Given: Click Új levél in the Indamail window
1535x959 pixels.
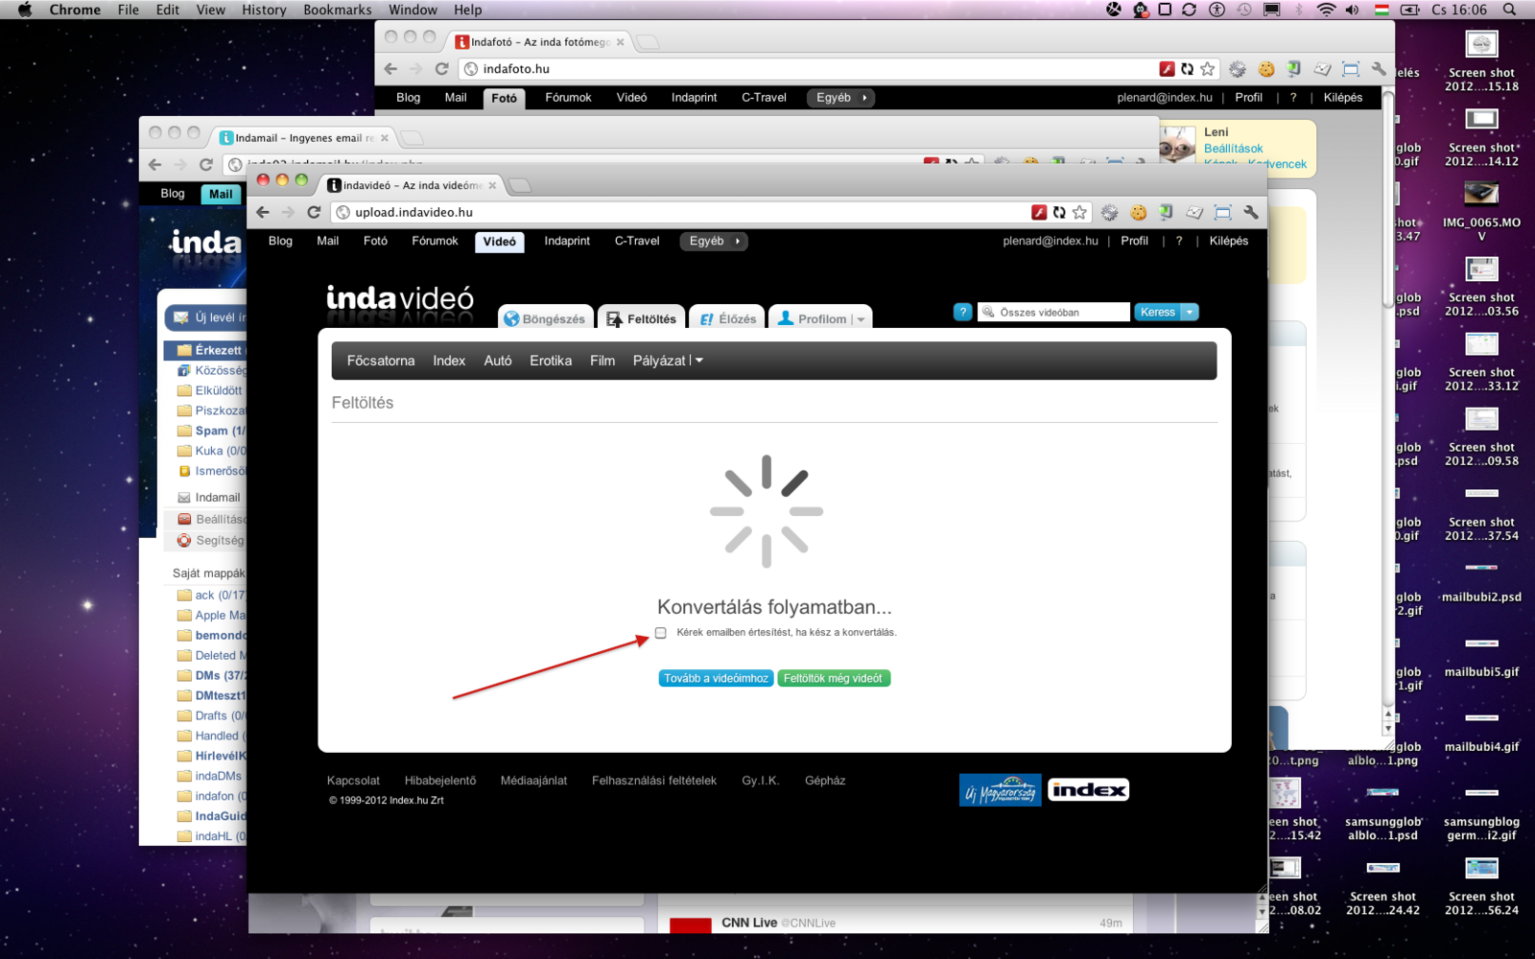Looking at the screenshot, I should coord(207,317).
